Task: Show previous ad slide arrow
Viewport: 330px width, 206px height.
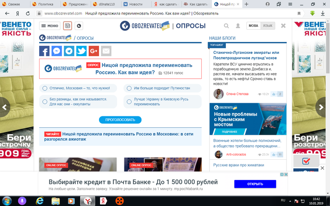Action: 4,107
